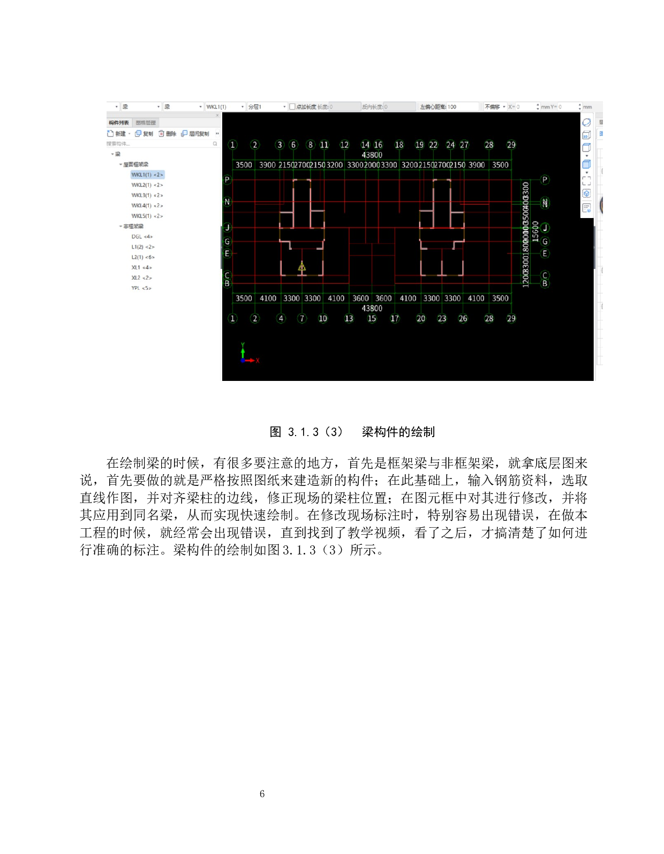Click the 左偏心距离 input field
Image resolution: width=664 pixels, height=854 pixels.
click(x=462, y=107)
